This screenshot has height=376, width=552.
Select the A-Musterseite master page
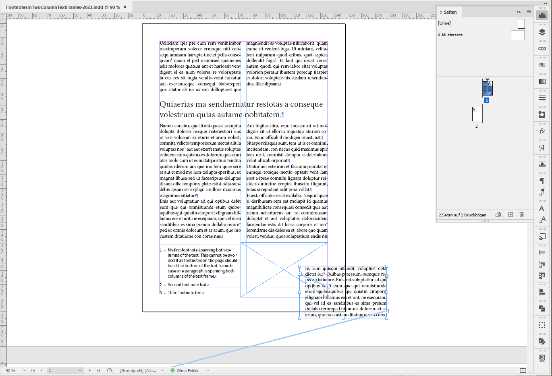coord(451,35)
